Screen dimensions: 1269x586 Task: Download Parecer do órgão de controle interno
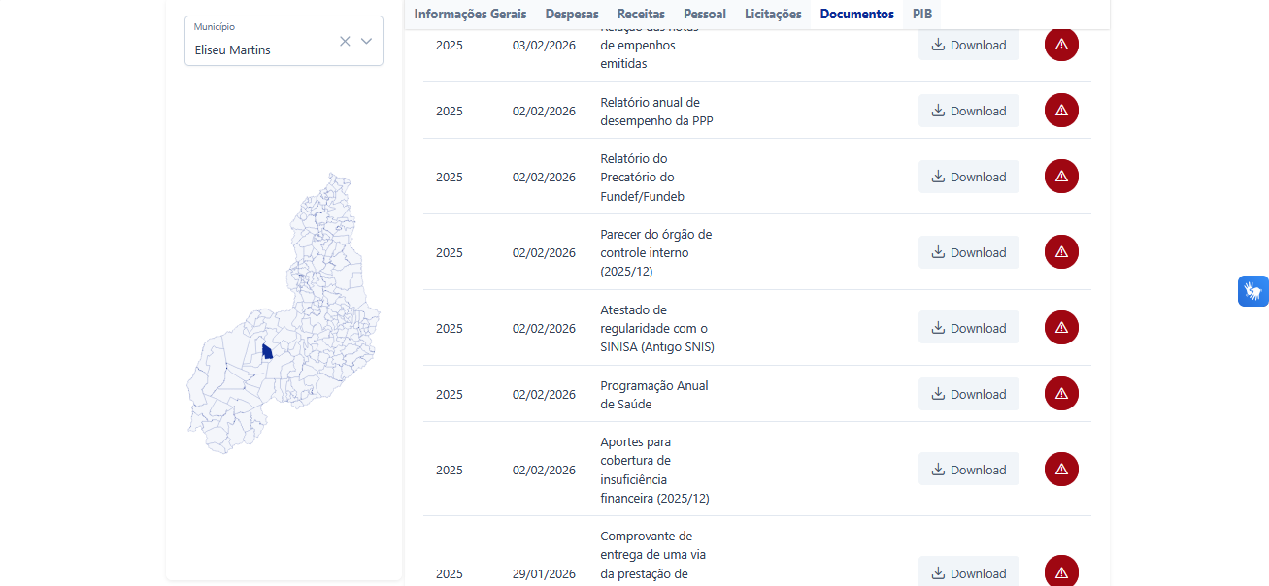[969, 252]
